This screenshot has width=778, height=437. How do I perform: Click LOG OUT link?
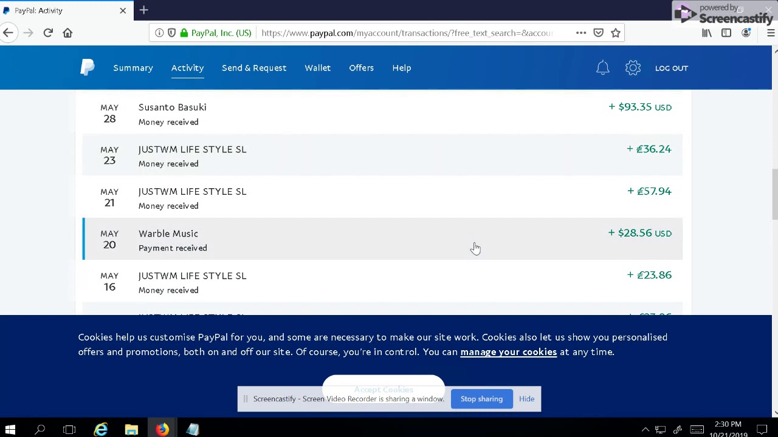pos(672,68)
